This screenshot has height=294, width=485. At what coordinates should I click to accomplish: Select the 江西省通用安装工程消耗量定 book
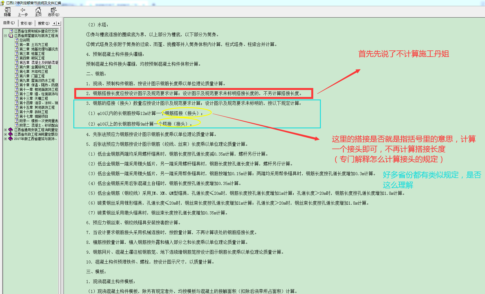[x=36, y=130]
